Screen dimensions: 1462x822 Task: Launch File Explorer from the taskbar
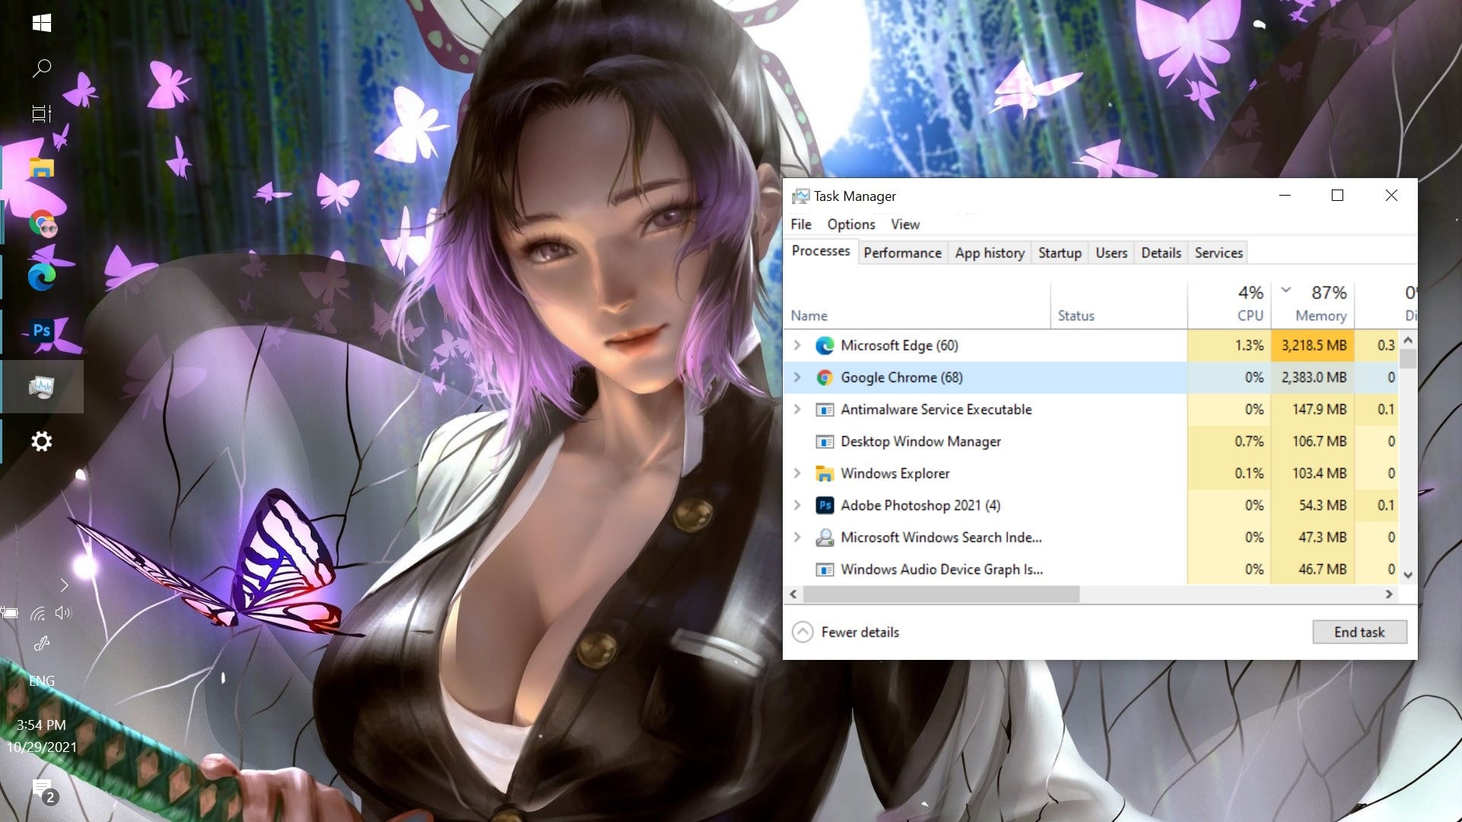click(42, 167)
